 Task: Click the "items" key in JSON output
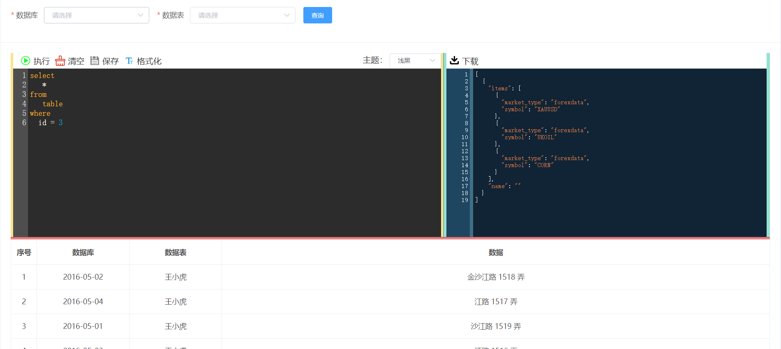coord(499,88)
